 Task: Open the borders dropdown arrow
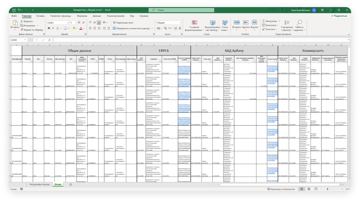pos(69,28)
